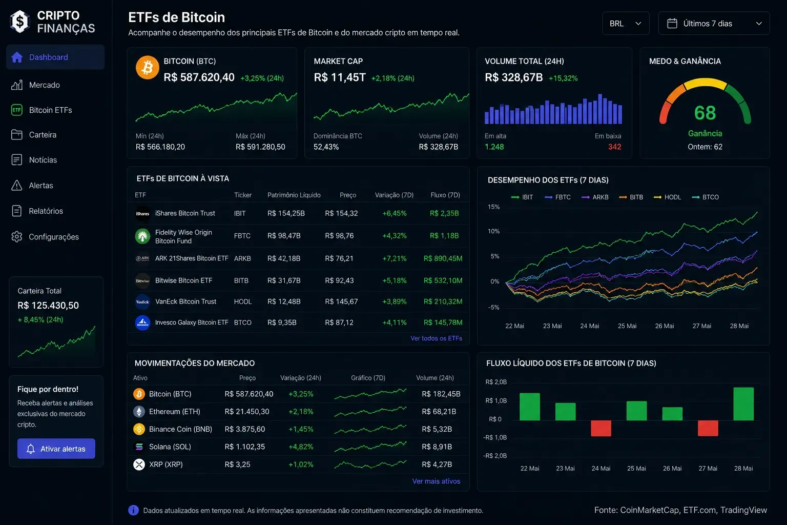Click the calendar icon in date range selector
787x525 pixels.
[x=672, y=24]
